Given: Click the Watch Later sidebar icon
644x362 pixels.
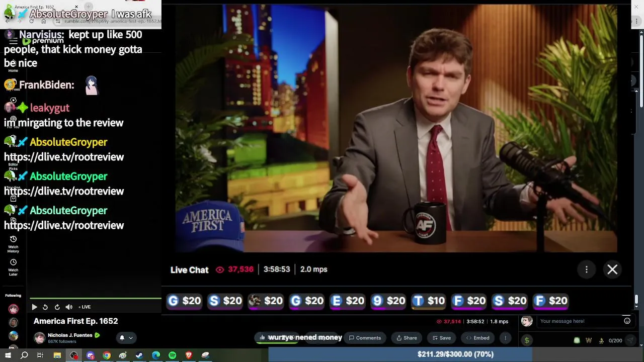Looking at the screenshot, I should (x=13, y=267).
